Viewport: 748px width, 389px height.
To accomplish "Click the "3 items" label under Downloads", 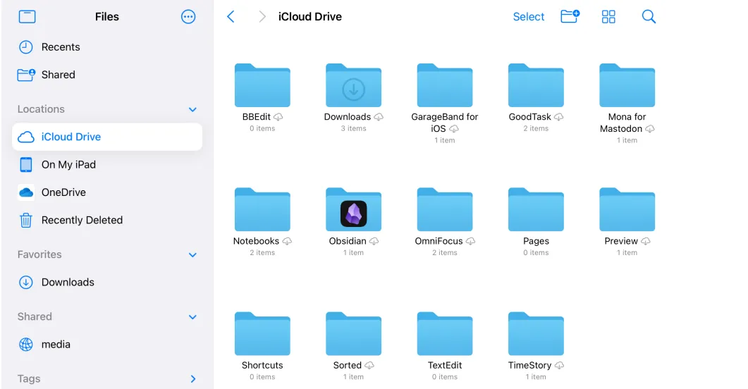I will click(x=353, y=128).
